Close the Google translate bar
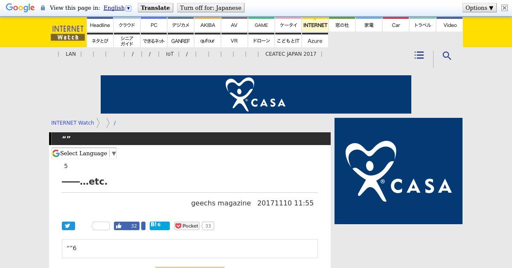 (x=504, y=8)
